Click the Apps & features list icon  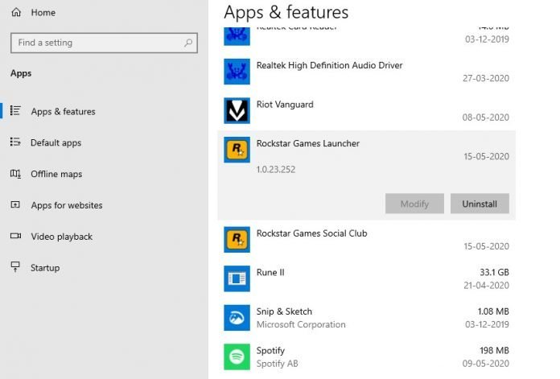click(15, 111)
